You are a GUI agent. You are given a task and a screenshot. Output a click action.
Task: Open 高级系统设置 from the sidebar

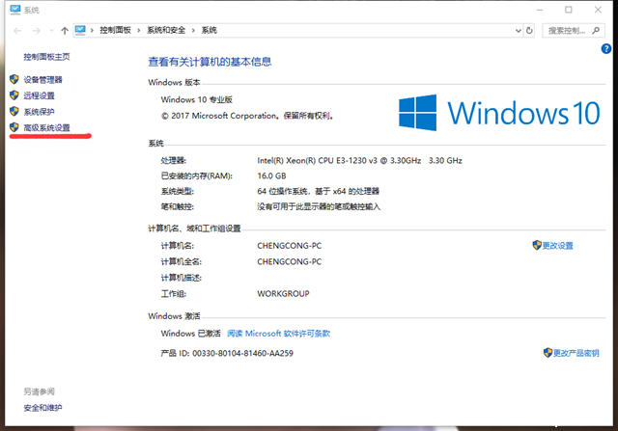(47, 127)
